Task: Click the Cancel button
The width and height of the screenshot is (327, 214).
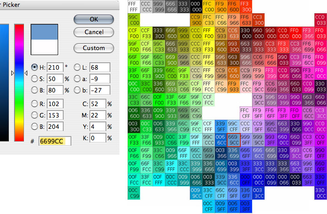Action: click(x=94, y=32)
